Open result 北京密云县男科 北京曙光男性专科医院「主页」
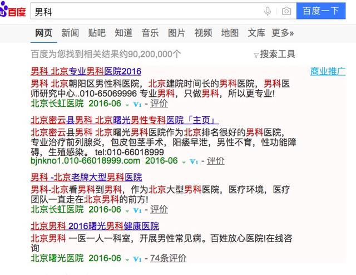Image resolution: width=356 pixels, height=275 pixels. 125,120
